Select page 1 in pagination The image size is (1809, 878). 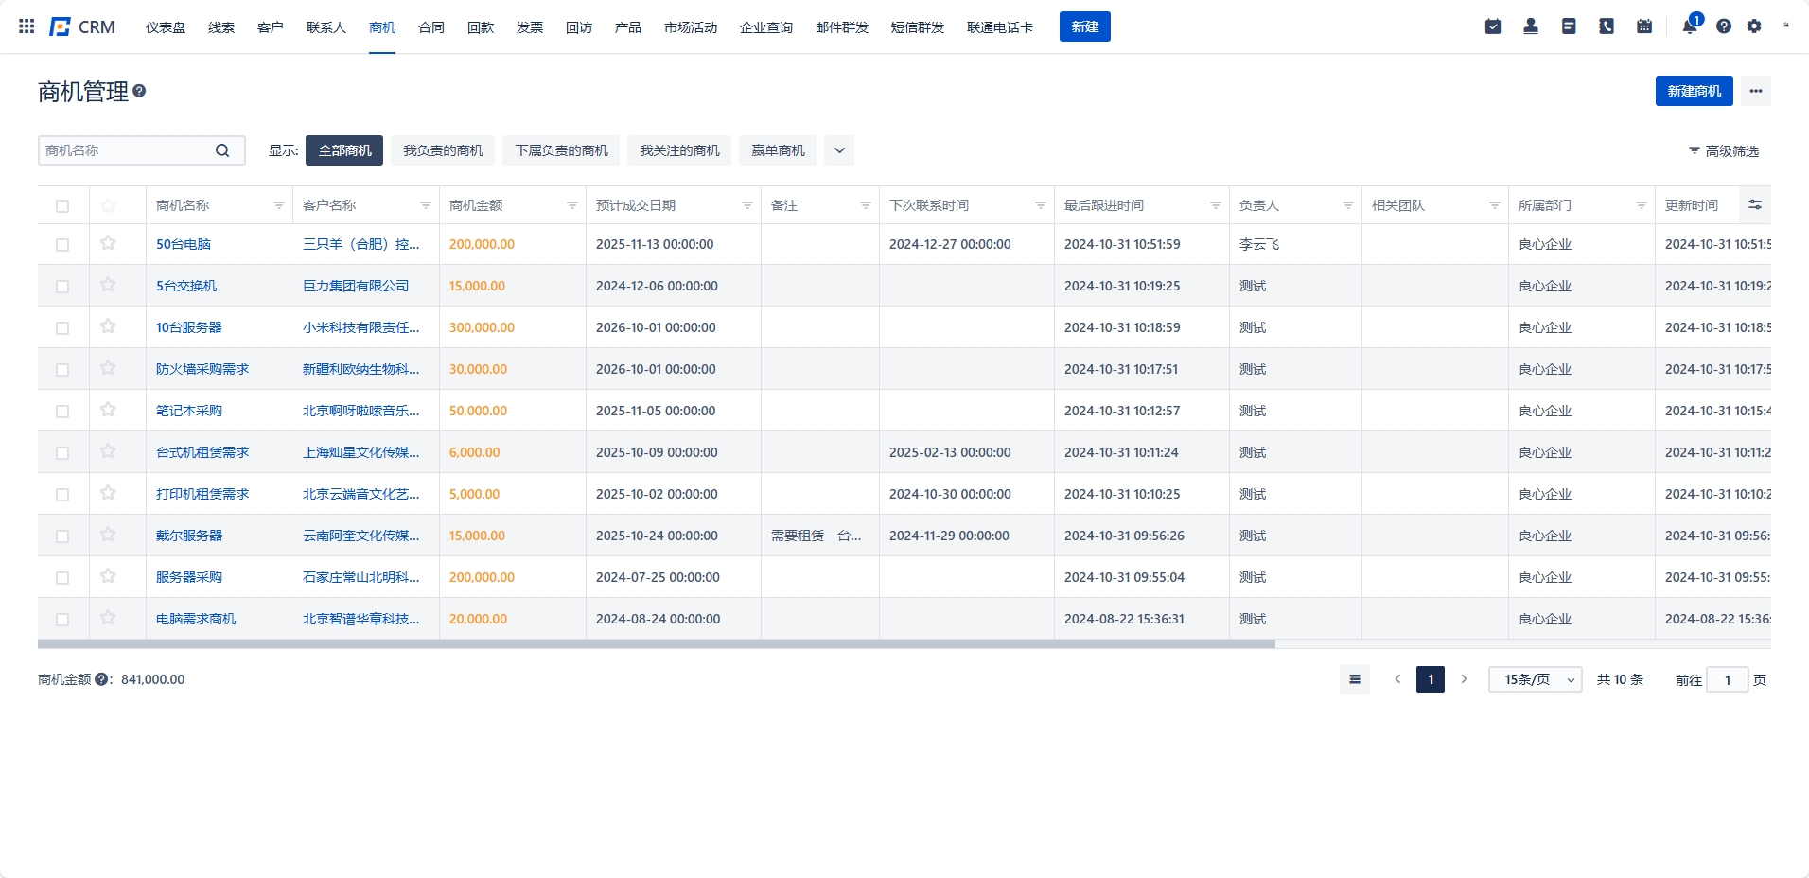(x=1431, y=679)
